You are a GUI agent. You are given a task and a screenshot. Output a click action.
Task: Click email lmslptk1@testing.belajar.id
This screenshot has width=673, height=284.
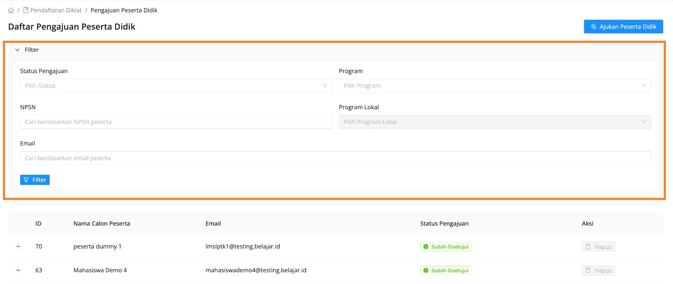click(x=243, y=247)
